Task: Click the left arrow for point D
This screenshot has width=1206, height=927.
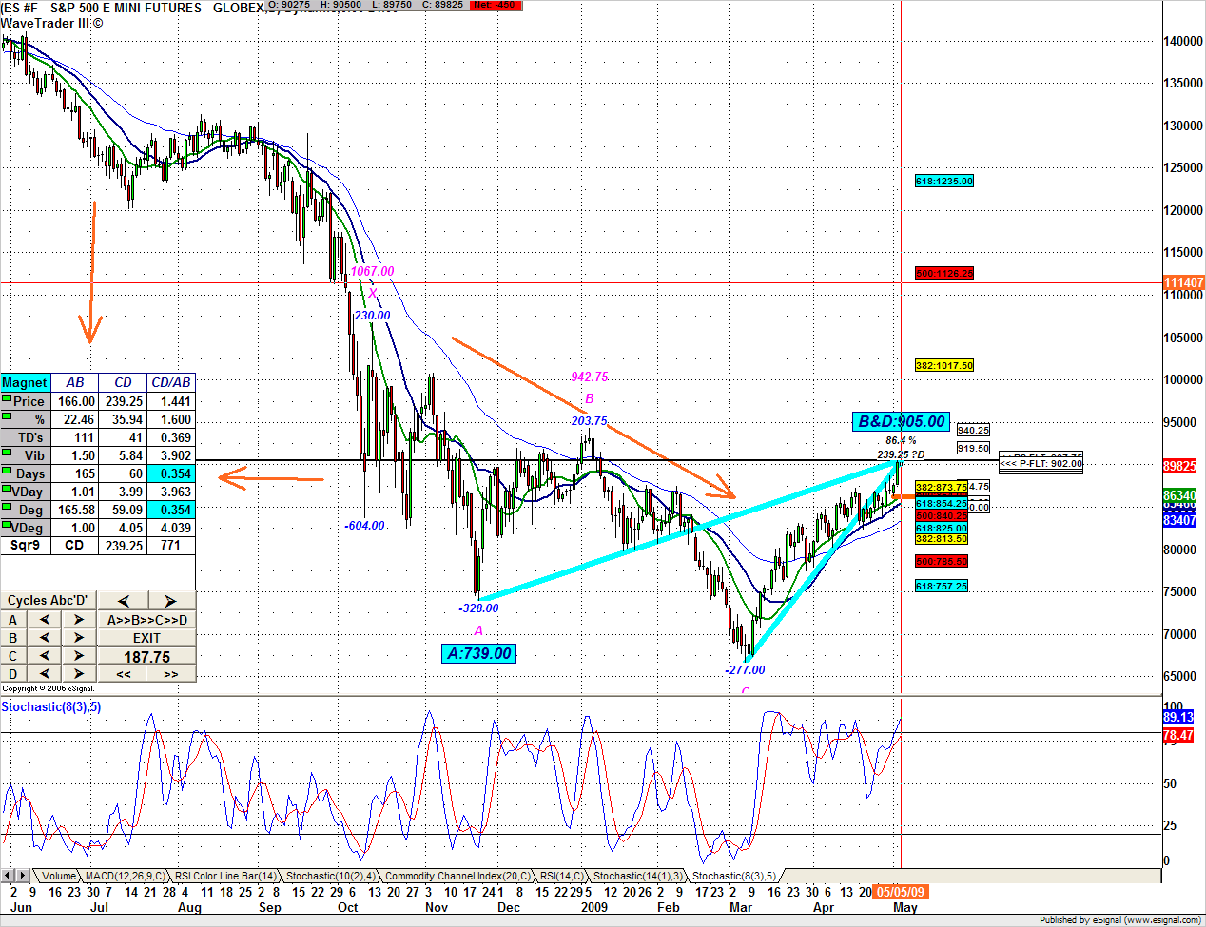Action: [45, 674]
